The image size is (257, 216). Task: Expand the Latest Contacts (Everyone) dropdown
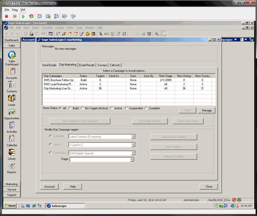click(133, 136)
